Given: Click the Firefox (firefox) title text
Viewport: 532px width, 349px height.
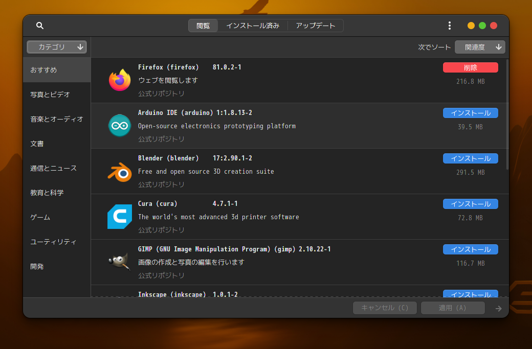Looking at the screenshot, I should (x=168, y=67).
